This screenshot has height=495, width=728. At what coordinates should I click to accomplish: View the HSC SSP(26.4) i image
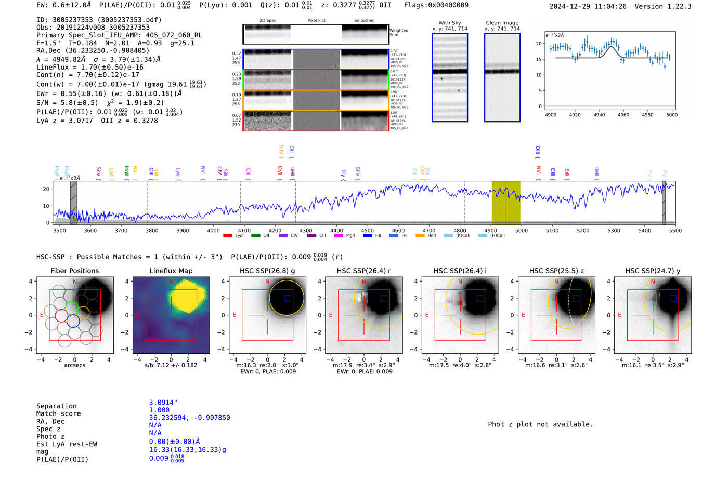[x=460, y=315]
